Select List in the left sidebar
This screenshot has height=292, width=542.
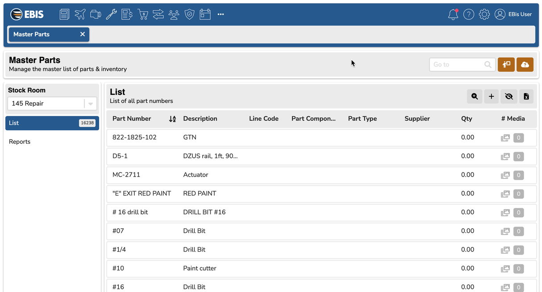(52, 123)
